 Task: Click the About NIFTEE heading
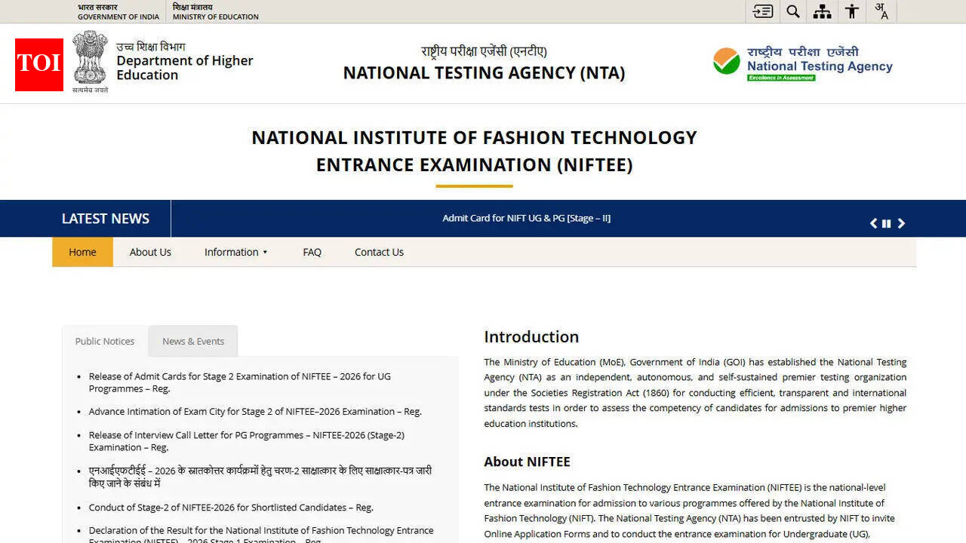527,462
